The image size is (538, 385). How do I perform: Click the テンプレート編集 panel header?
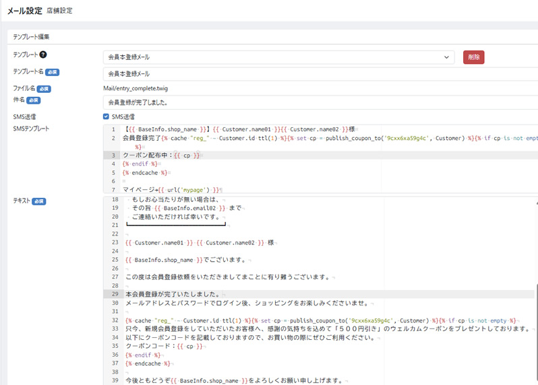pyautogui.click(x=31, y=36)
